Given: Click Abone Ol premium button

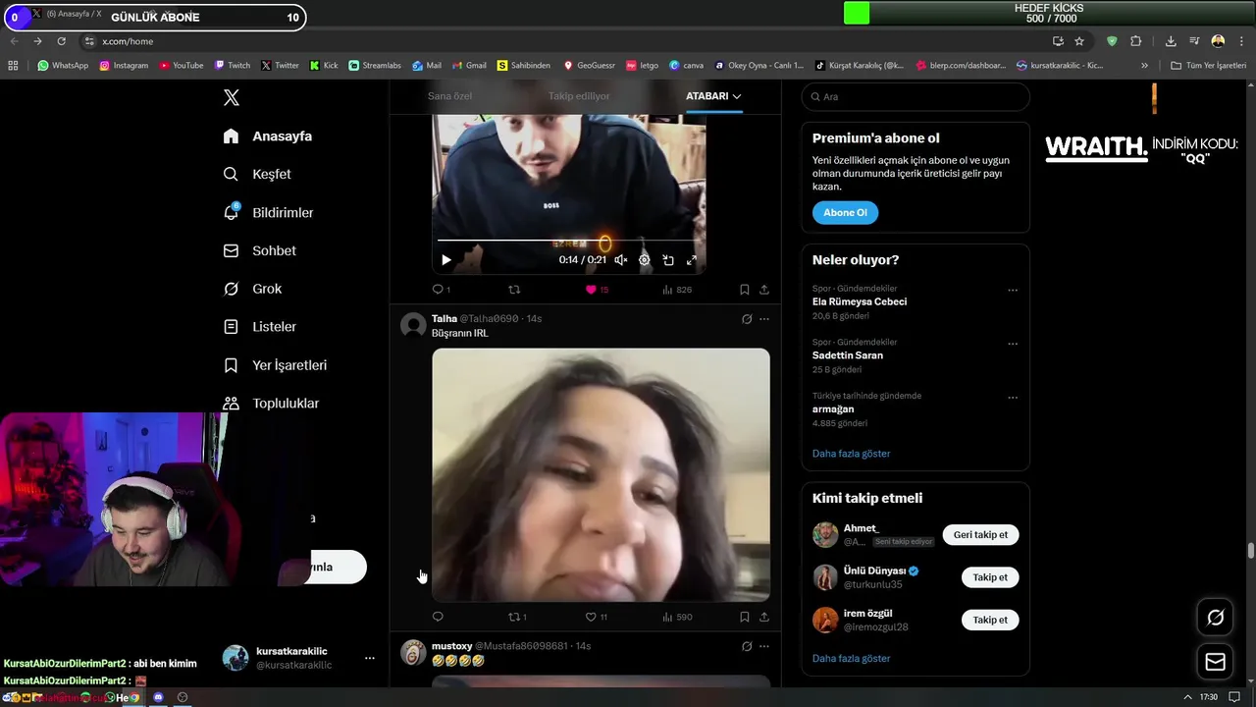Looking at the screenshot, I should pyautogui.click(x=845, y=212).
